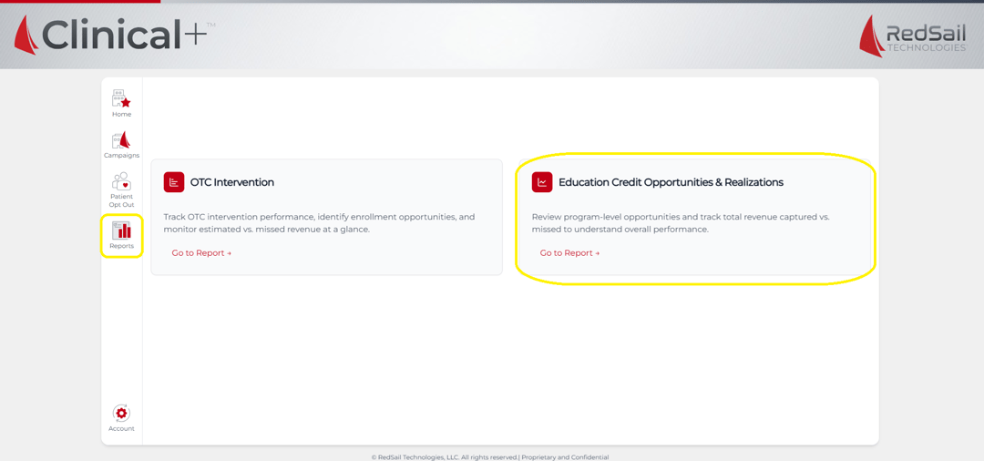Click the 'Track OTC intervention performance' description
Image resolution: width=984 pixels, height=461 pixels.
[320, 223]
